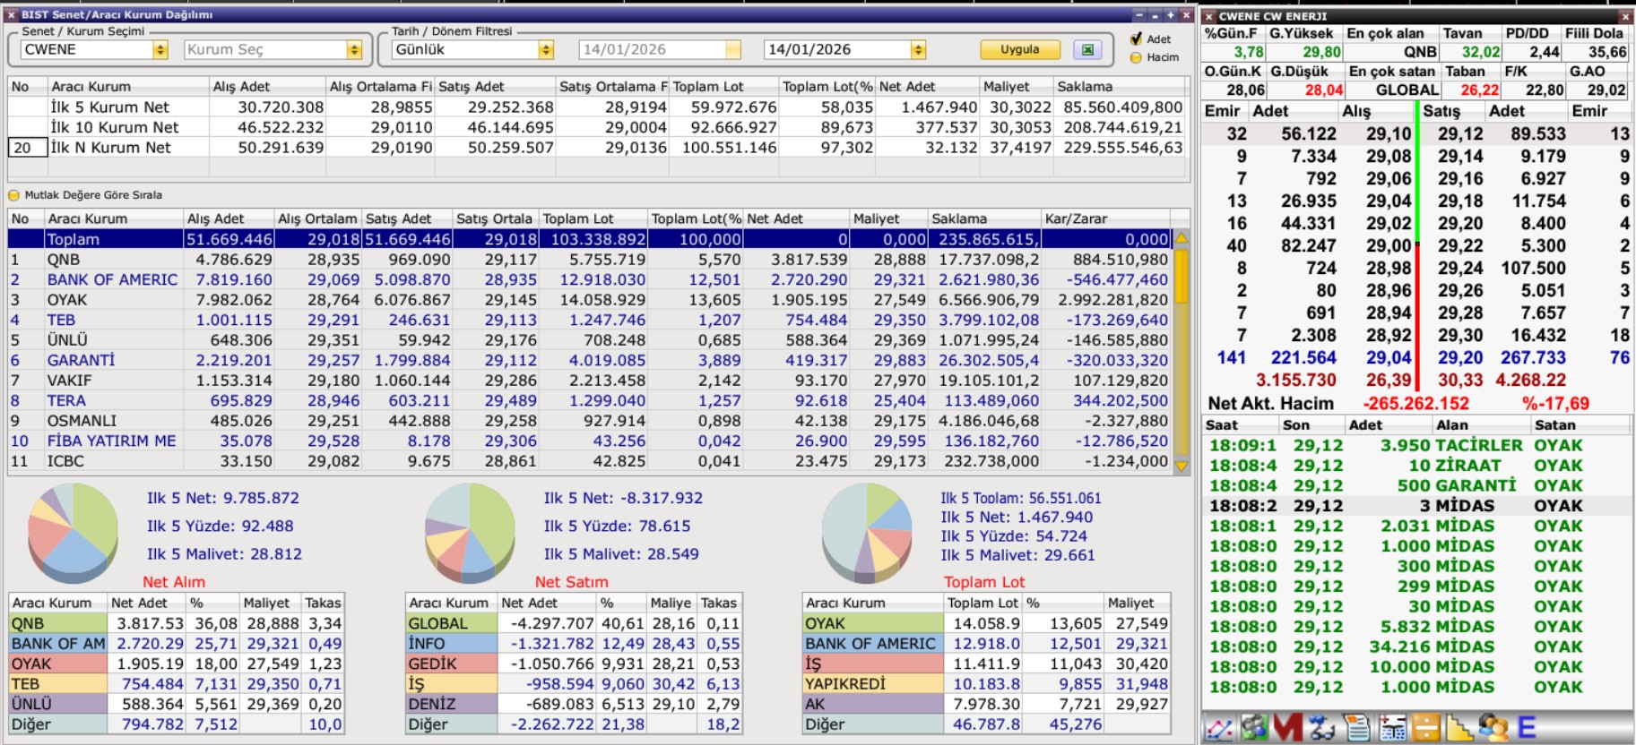Viewport: 1636px width, 745px height.
Task: Export data with the Excel icon button
Action: [x=1087, y=50]
